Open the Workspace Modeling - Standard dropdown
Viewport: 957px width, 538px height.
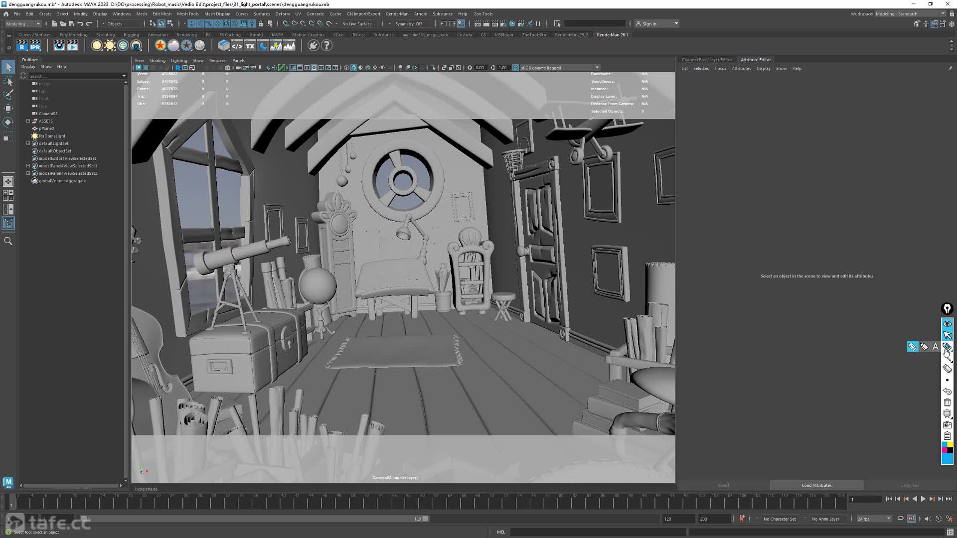pyautogui.click(x=910, y=13)
